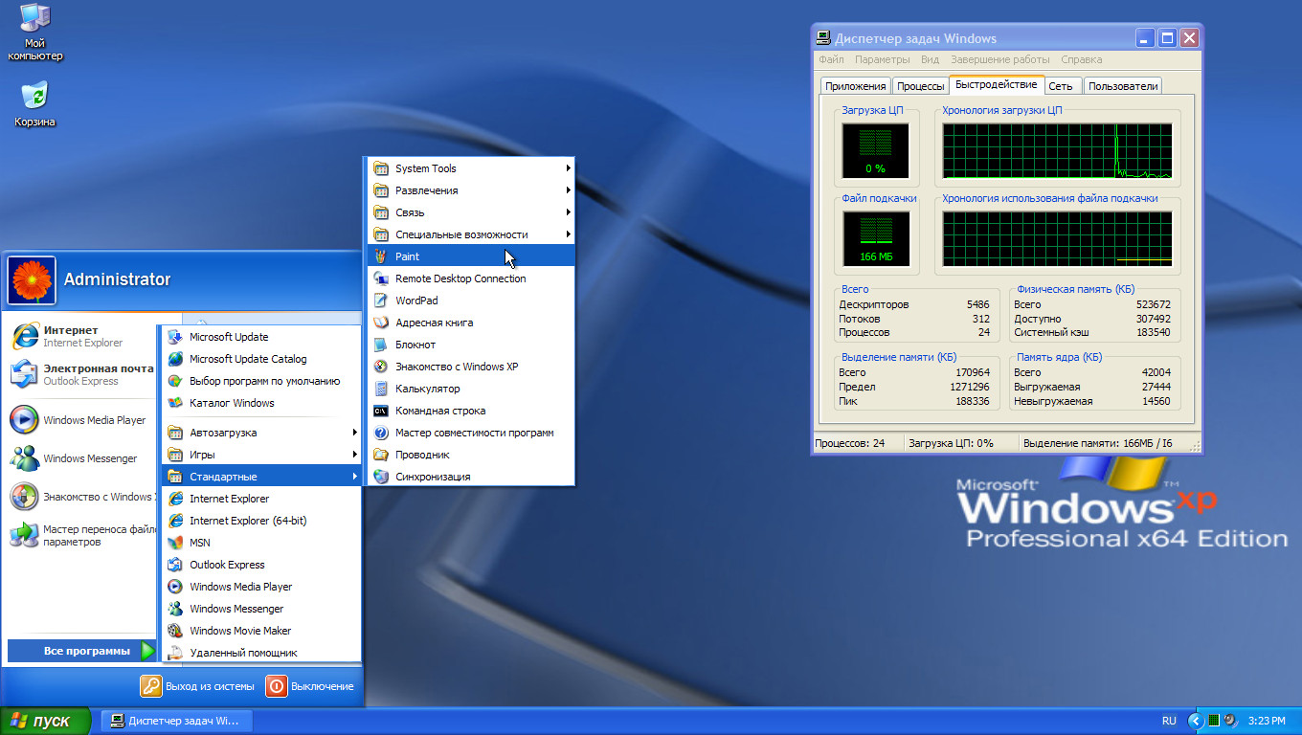Click the RU language indicator in taskbar
The width and height of the screenshot is (1302, 735).
pyautogui.click(x=1169, y=721)
